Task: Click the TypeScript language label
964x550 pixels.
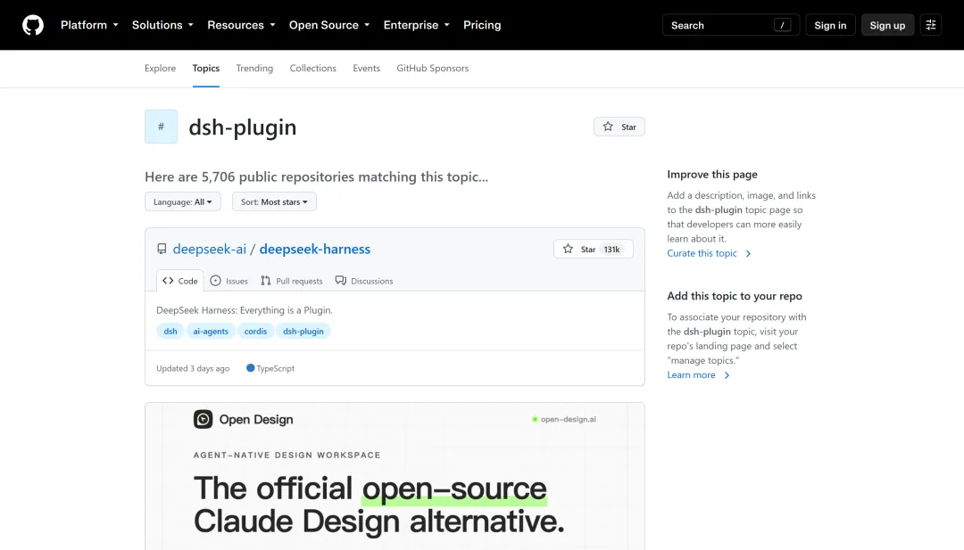Action: pyautogui.click(x=270, y=368)
